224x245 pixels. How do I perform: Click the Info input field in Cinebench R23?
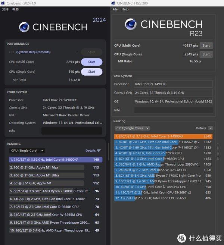click(x=173, y=110)
